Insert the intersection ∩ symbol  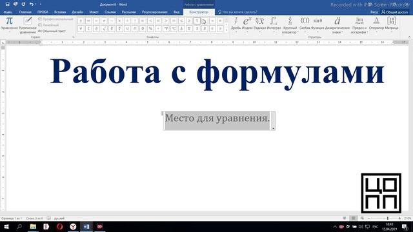pyautogui.click(x=135, y=28)
